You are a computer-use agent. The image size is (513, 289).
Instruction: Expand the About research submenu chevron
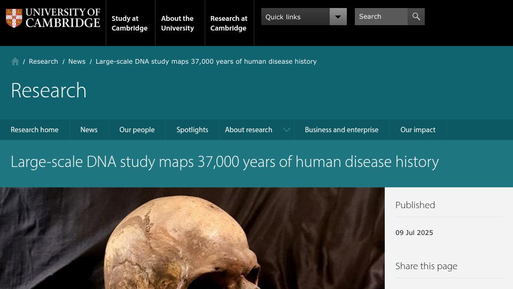click(286, 130)
